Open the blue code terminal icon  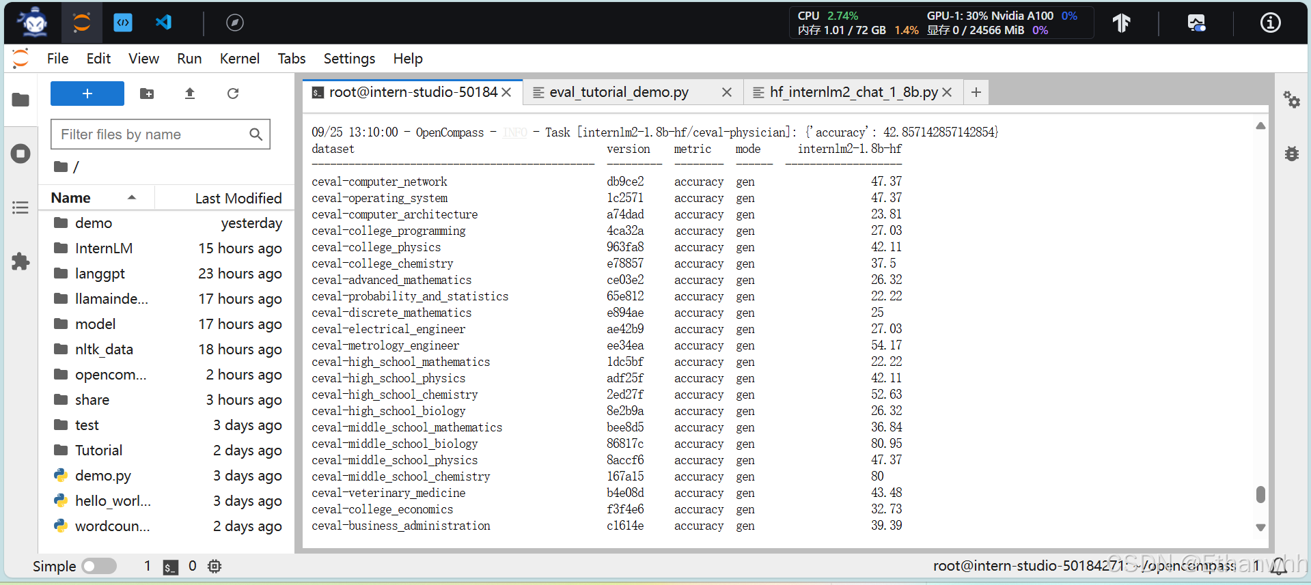[x=123, y=23]
